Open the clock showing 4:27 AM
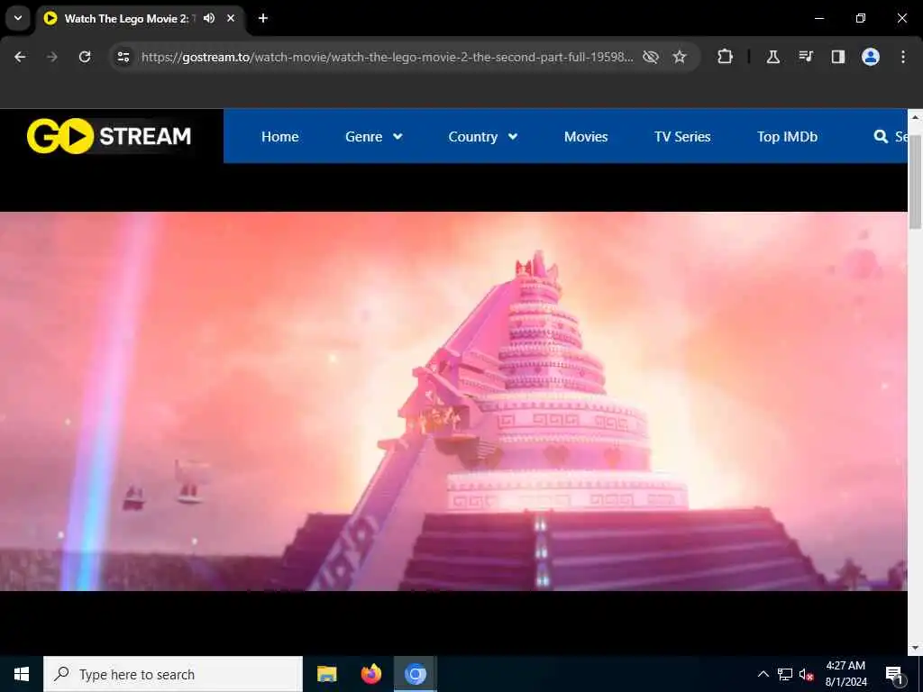 [x=845, y=674]
